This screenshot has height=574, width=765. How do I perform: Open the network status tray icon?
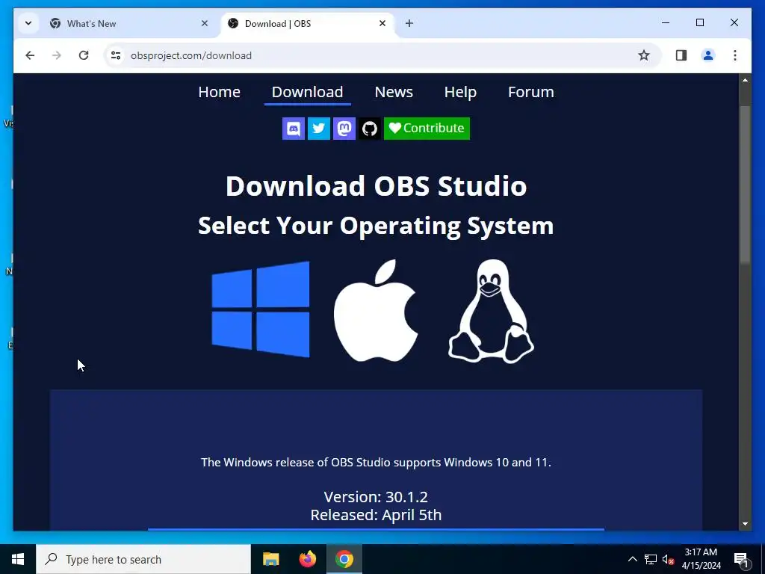pyautogui.click(x=651, y=559)
